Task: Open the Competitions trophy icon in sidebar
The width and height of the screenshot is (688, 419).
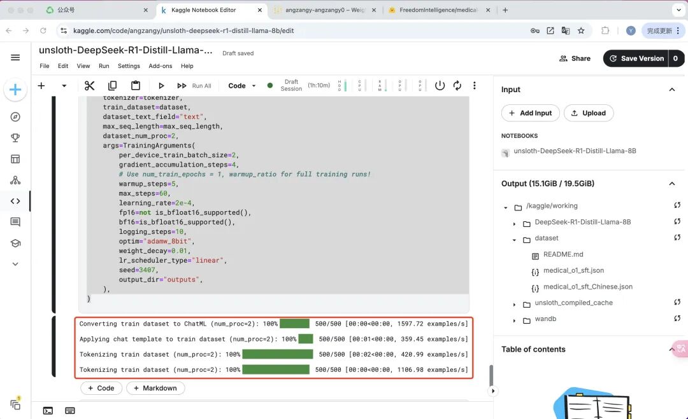Action: click(x=15, y=138)
